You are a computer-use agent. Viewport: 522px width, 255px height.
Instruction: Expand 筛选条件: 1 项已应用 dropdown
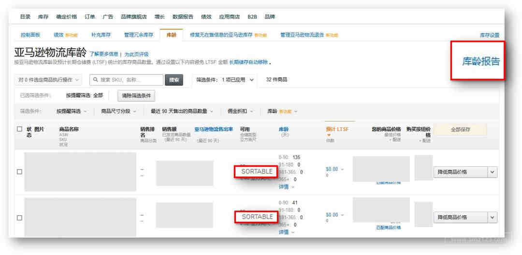point(225,80)
